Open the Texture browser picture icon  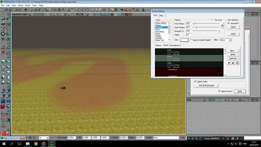(x=47, y=10)
